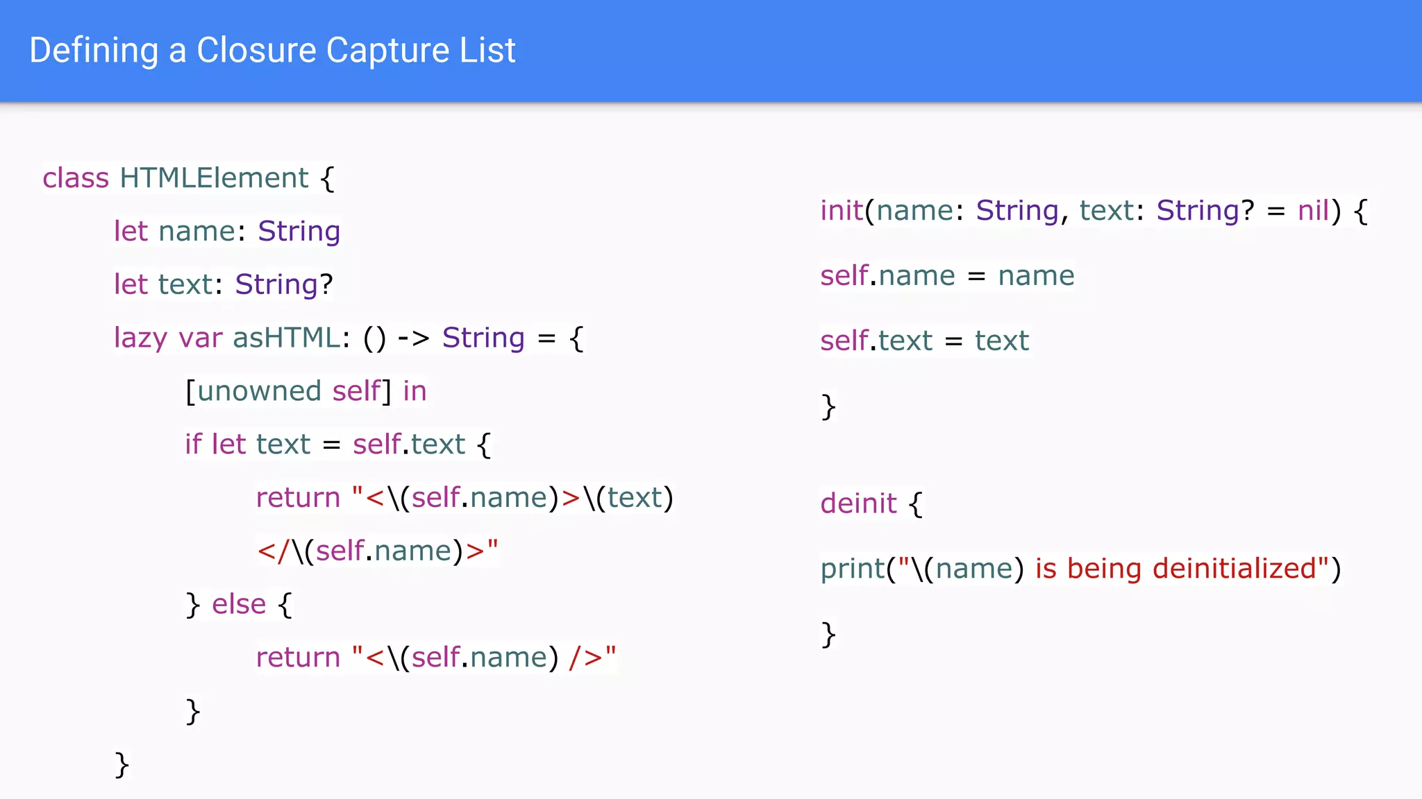Click the closing brace after 'self.text = text'
Screen dimensions: 1422x799
pos(828,406)
